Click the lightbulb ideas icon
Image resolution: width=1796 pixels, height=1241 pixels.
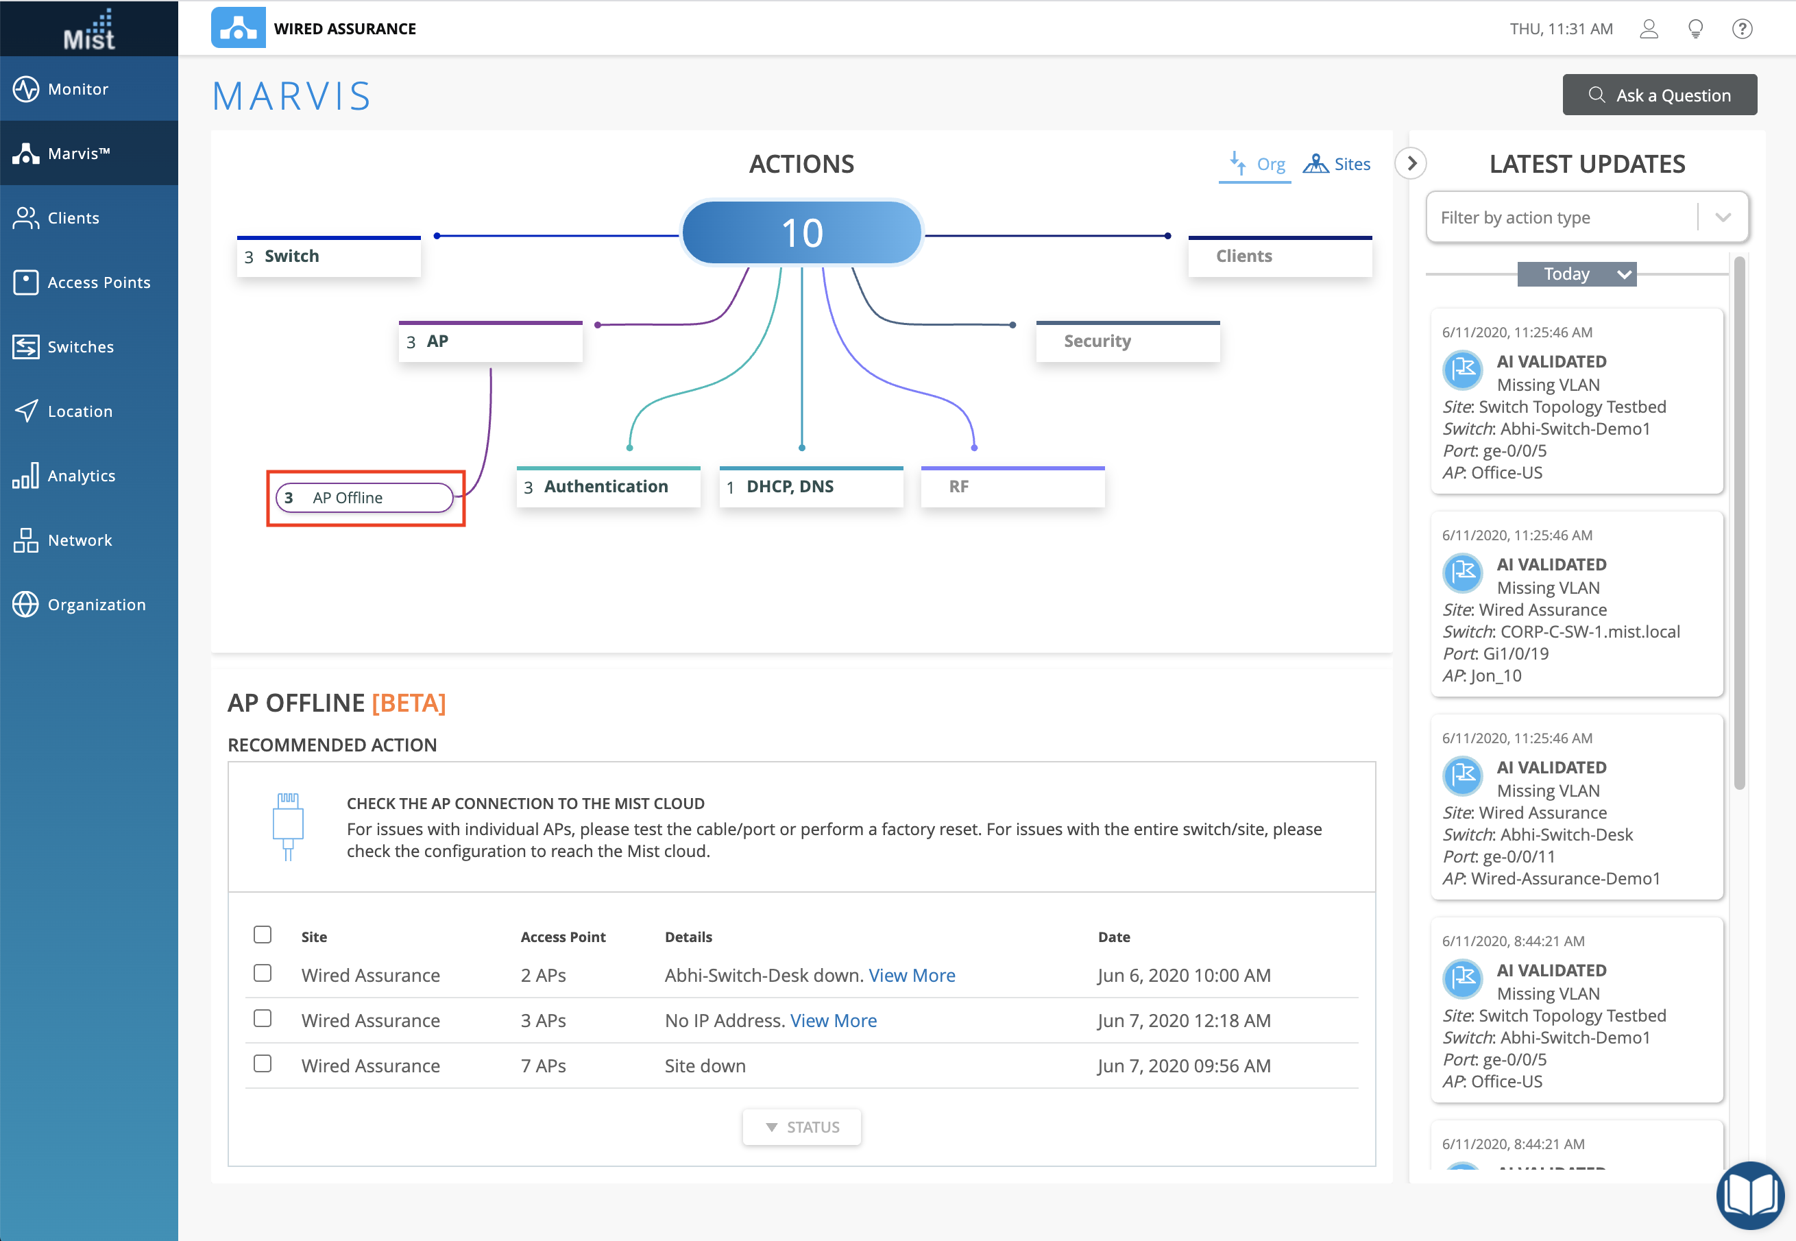(x=1695, y=29)
